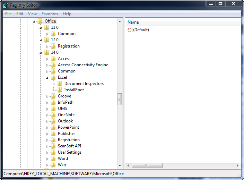Image resolution: width=244 pixels, height=180 pixels.
Task: Click the Outlook folder icon
Action: click(x=53, y=121)
